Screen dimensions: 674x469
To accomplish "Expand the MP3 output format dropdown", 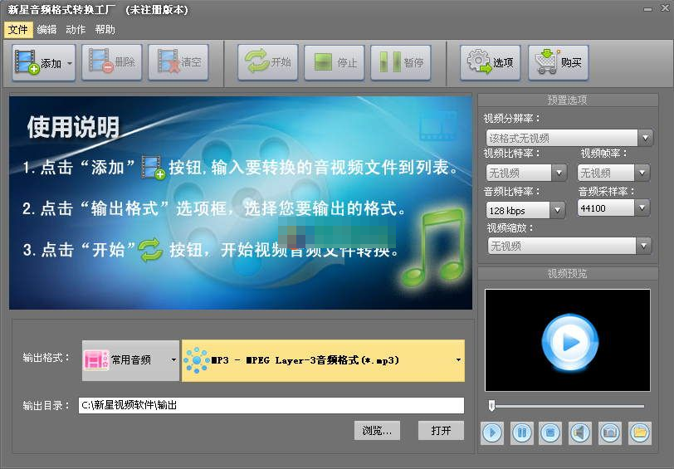I will click(x=458, y=360).
